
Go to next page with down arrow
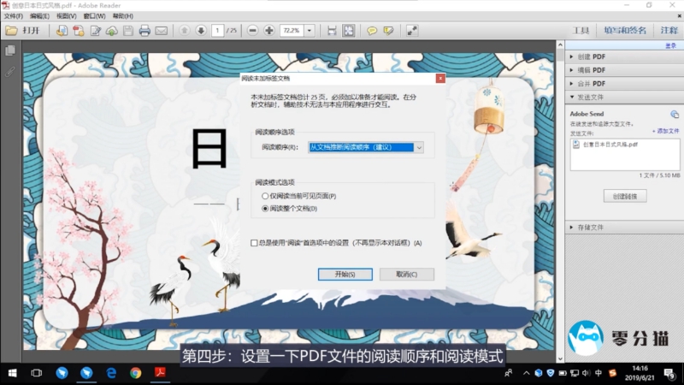click(201, 31)
